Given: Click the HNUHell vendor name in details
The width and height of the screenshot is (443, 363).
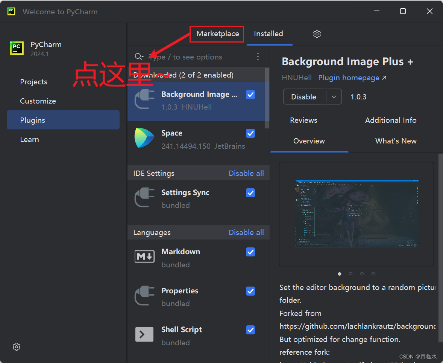Looking at the screenshot, I should (297, 78).
